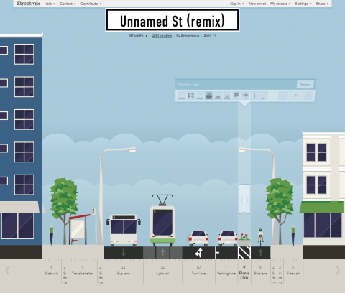The width and height of the screenshot is (345, 293).
Task: Choose the palm tree divider variant
Action: pyautogui.click(x=245, y=96)
